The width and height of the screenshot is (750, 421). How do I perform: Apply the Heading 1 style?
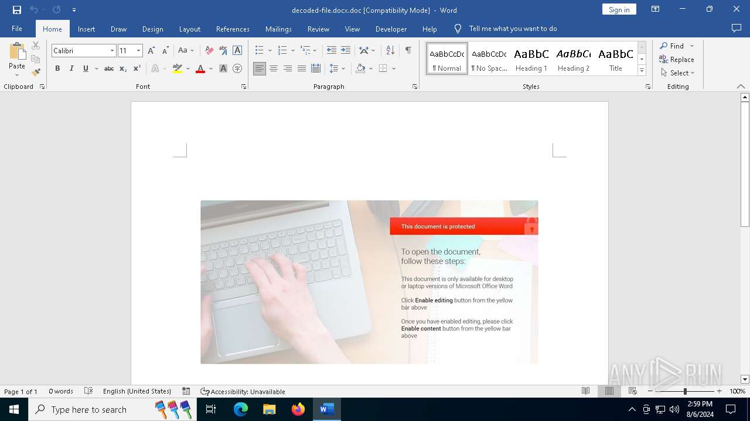tap(531, 59)
